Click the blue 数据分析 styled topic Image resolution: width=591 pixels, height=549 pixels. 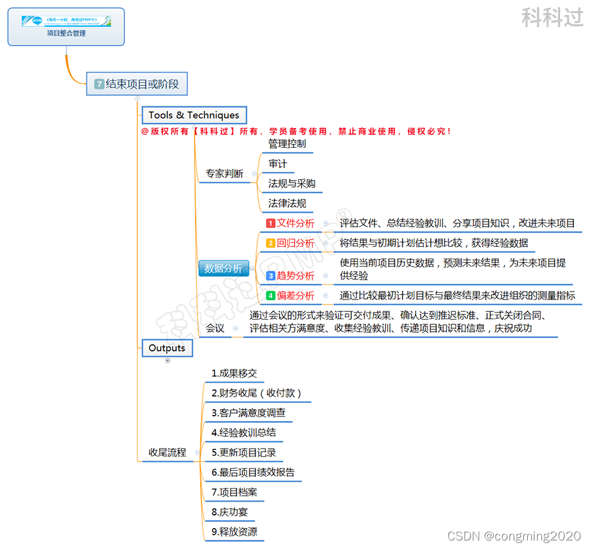pyautogui.click(x=223, y=268)
